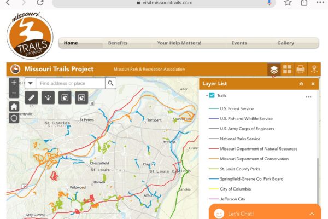This screenshot has width=328, height=219.
Task: Click Jefferson City legend label
Action: pyautogui.click(x=232, y=199)
